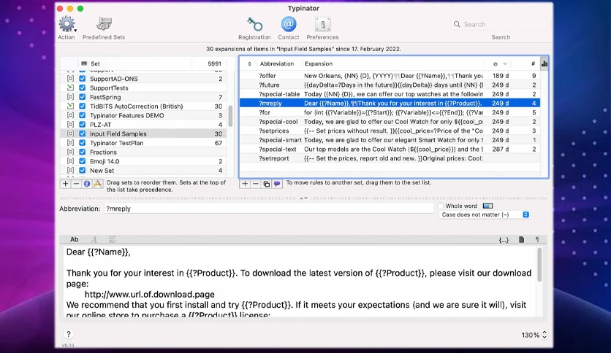The width and height of the screenshot is (611, 353).
Task: Insert a marker with {...} button
Action: coord(504,240)
